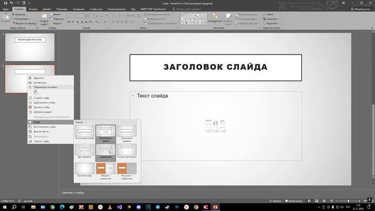Switch to Slide Sorter view icon

(x=316, y=201)
